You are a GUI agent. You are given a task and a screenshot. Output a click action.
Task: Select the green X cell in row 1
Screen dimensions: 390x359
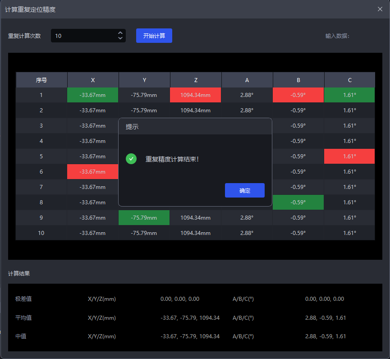coord(92,95)
